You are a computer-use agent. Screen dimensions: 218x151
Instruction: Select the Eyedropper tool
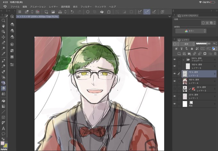point(3,53)
